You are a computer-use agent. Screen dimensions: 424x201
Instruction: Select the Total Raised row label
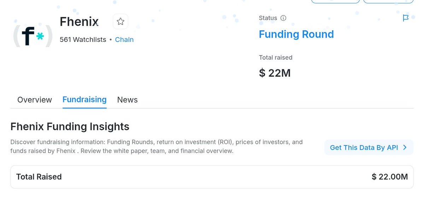coord(39,177)
